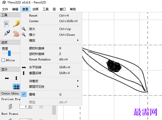The width and height of the screenshot is (162, 120).
Task: Choose 水平反转 menu item
Action: pos(51,67)
